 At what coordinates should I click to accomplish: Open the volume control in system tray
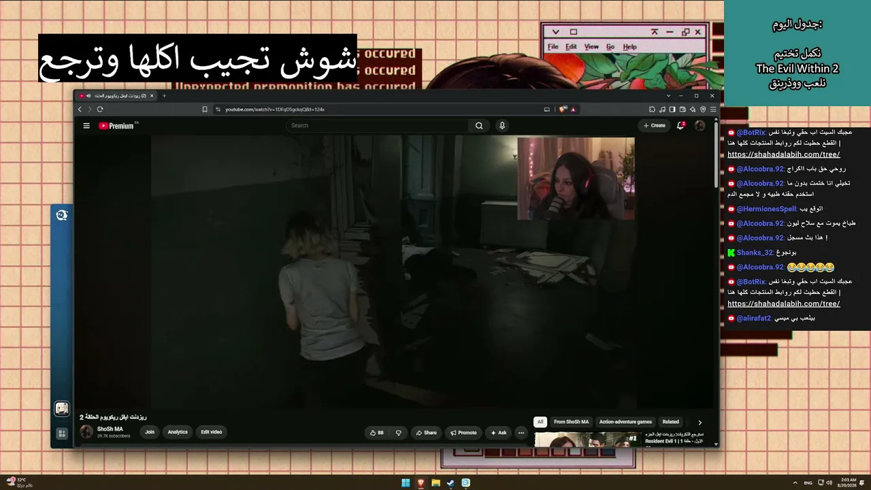(829, 483)
